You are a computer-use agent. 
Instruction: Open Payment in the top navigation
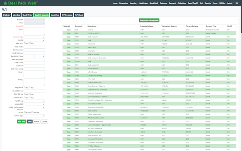pyautogui.click(x=172, y=3)
